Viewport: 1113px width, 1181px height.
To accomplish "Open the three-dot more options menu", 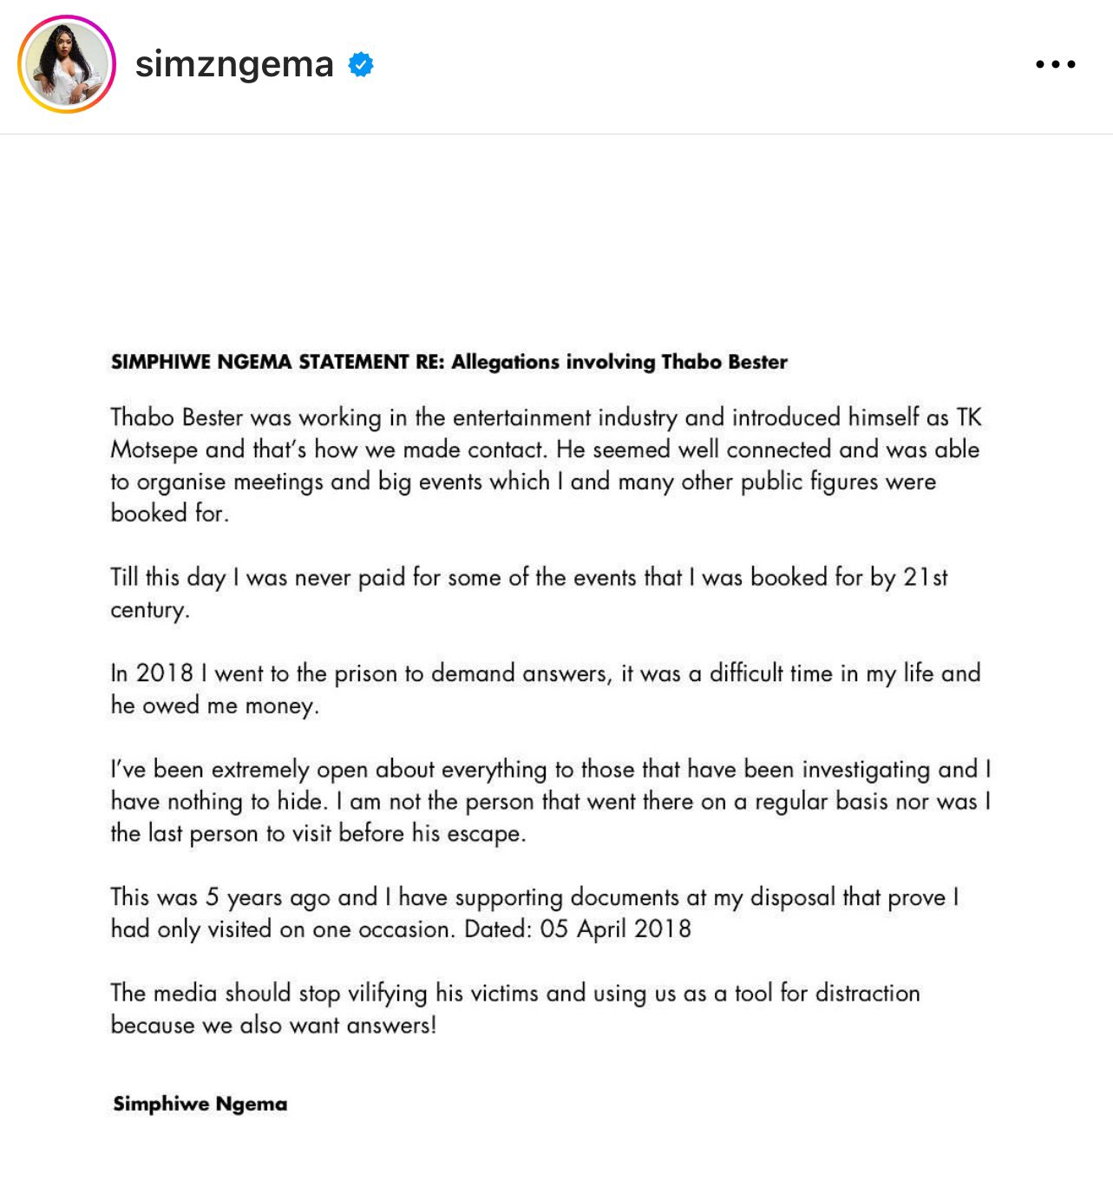I will [x=1055, y=64].
